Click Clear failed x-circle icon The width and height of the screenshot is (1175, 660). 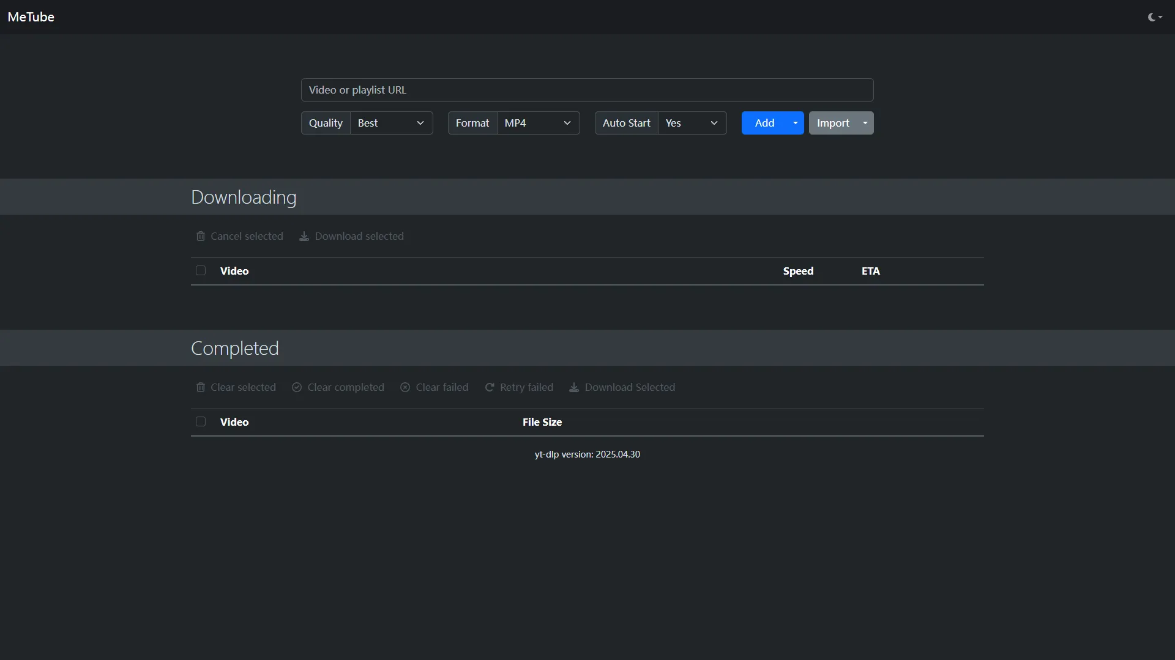(405, 387)
